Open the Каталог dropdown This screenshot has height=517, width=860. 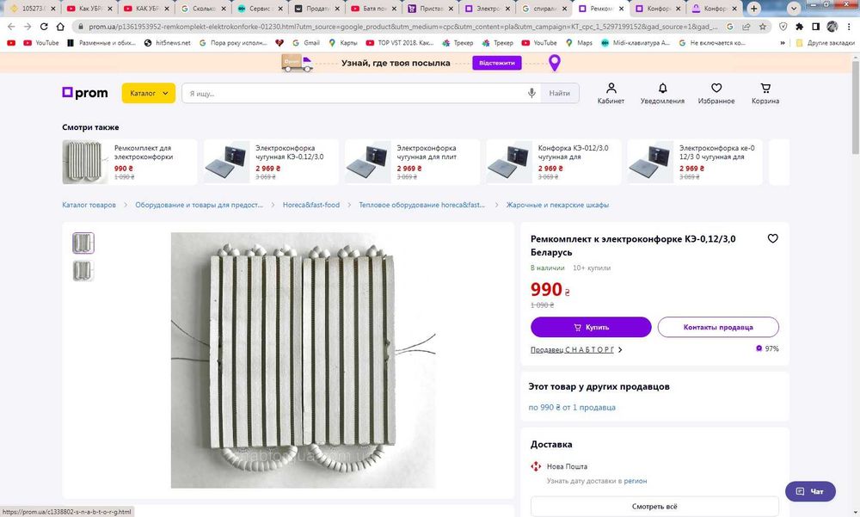[149, 93]
